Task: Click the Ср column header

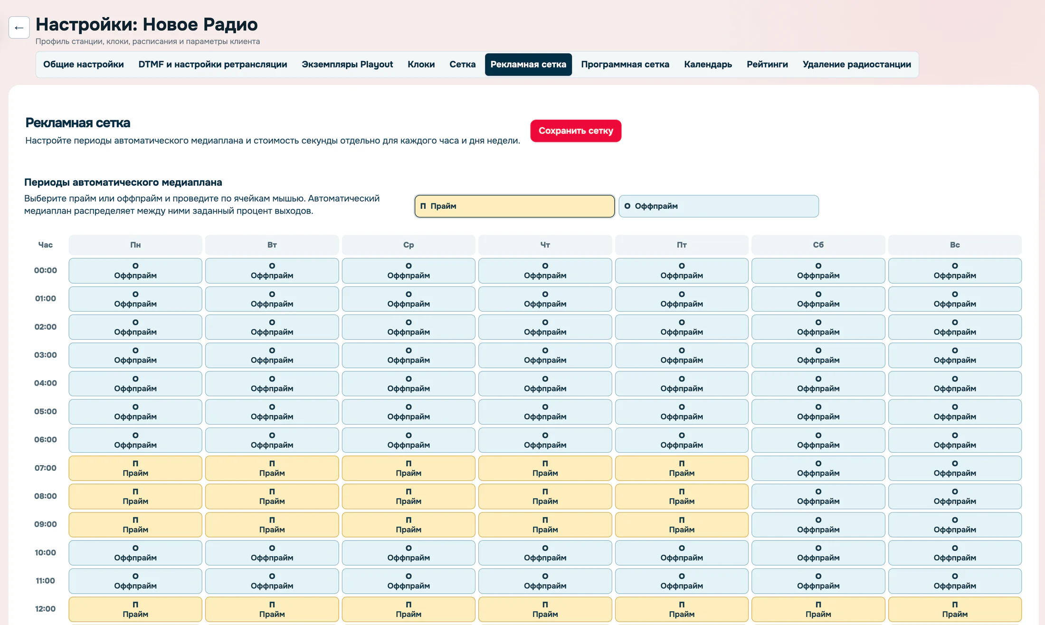Action: pyautogui.click(x=408, y=245)
